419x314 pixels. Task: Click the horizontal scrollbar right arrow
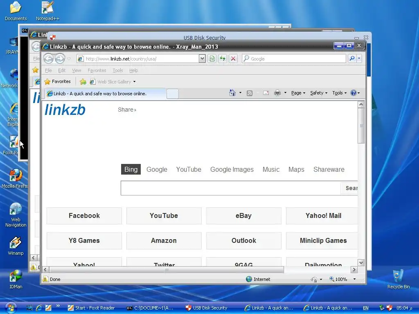pyautogui.click(x=354, y=270)
